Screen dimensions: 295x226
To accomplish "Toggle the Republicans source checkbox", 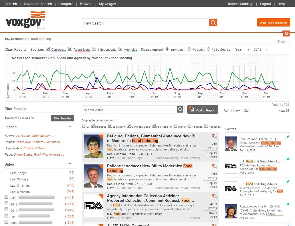I will 70,49.
